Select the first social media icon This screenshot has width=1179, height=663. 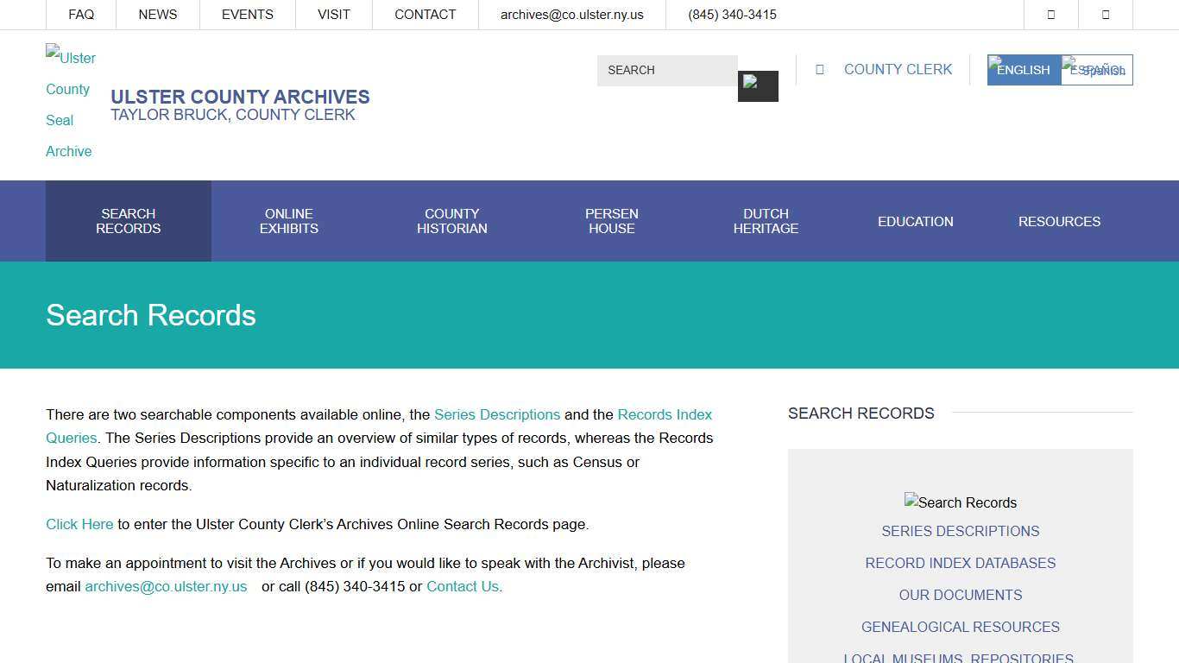coord(1051,14)
